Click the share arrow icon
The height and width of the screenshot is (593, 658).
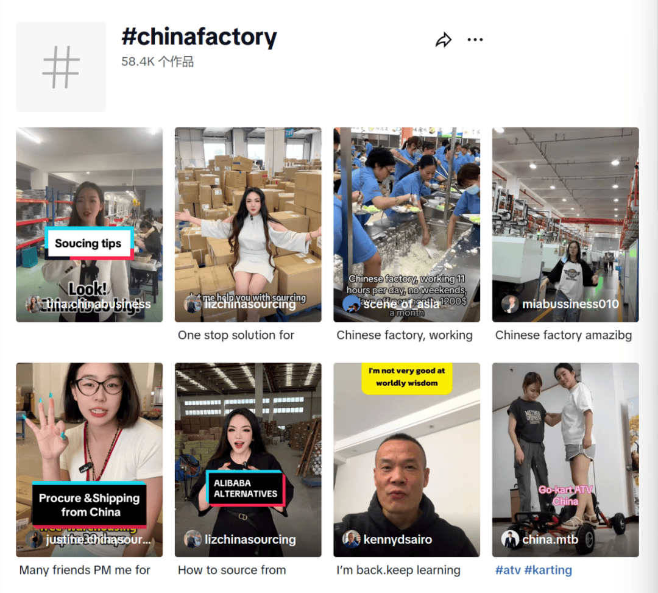click(x=444, y=40)
